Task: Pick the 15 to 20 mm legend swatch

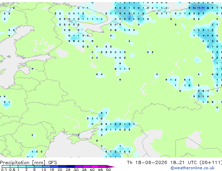Action: 54,166
